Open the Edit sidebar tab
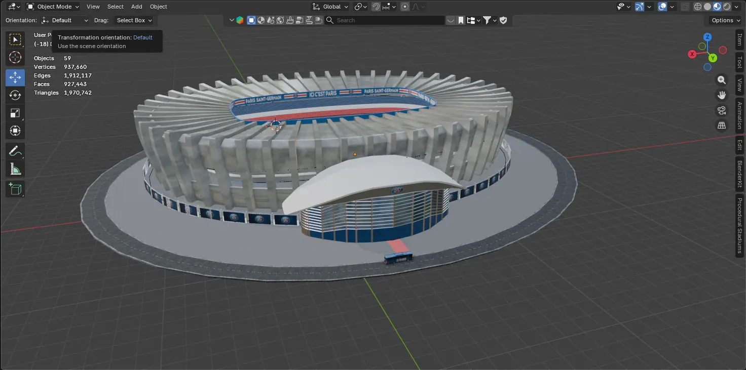 (740, 144)
